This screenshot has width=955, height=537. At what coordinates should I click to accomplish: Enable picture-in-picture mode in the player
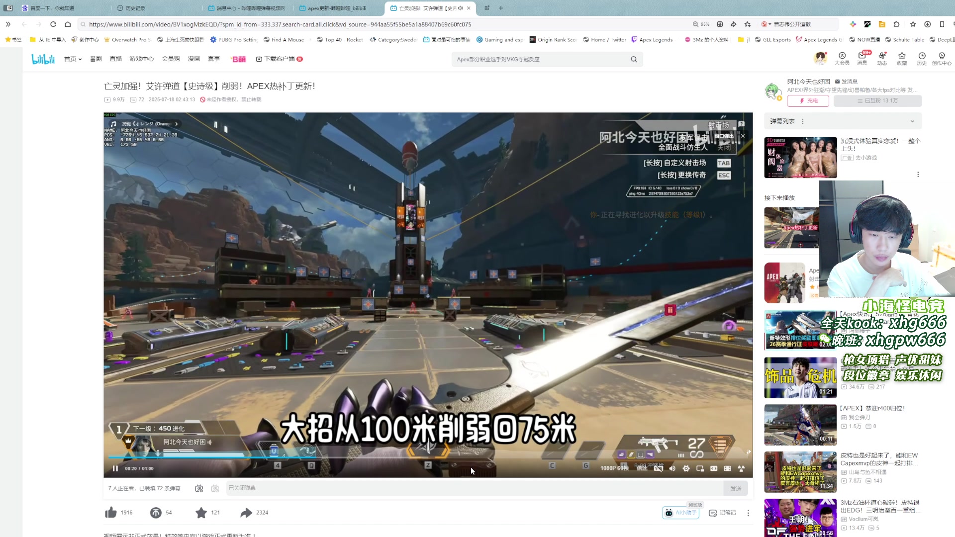coord(700,468)
